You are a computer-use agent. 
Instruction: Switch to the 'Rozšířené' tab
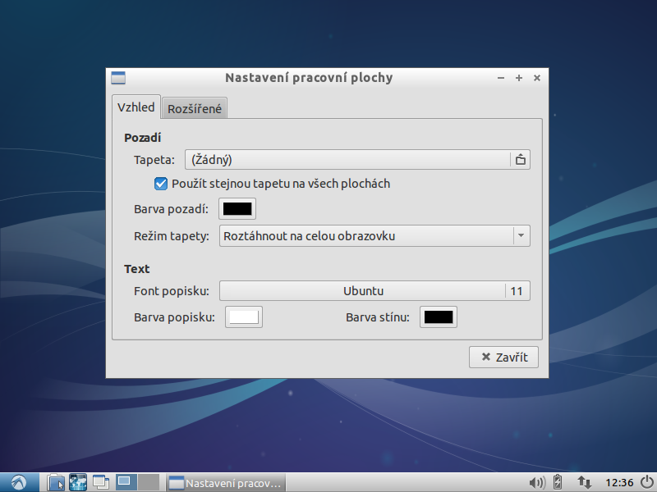point(194,107)
